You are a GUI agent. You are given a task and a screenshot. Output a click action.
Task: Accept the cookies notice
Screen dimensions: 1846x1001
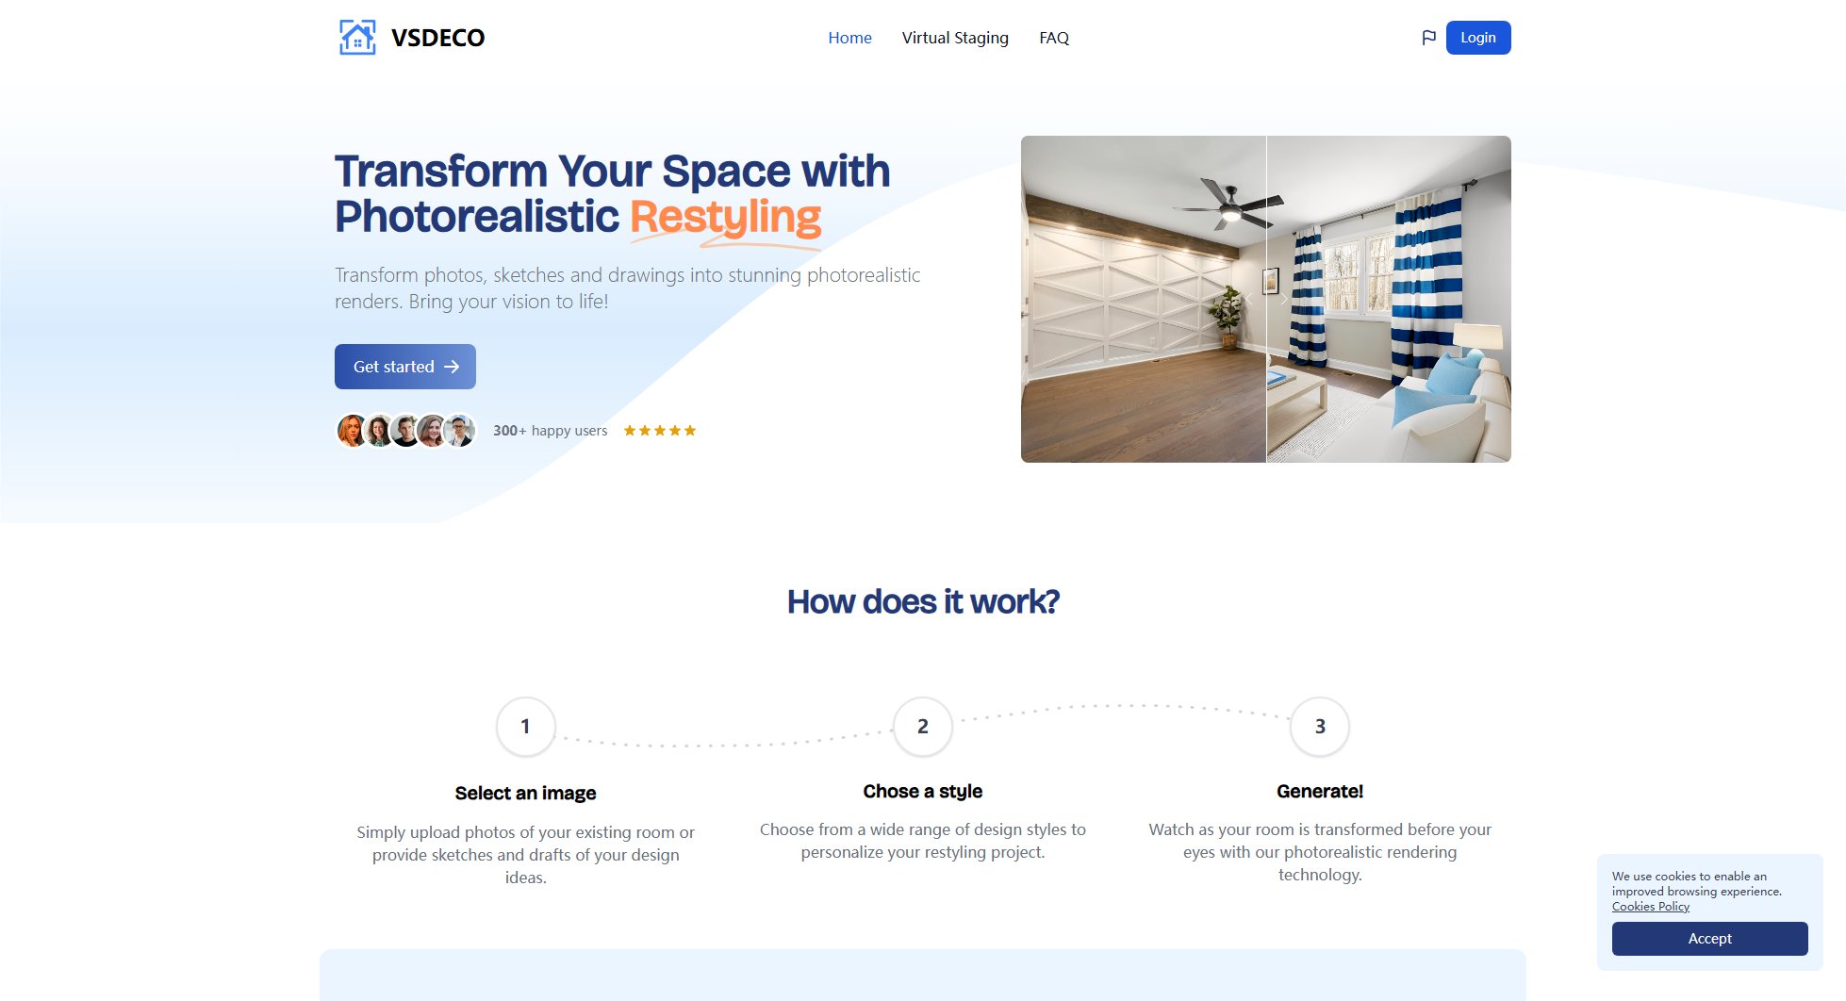tap(1708, 939)
